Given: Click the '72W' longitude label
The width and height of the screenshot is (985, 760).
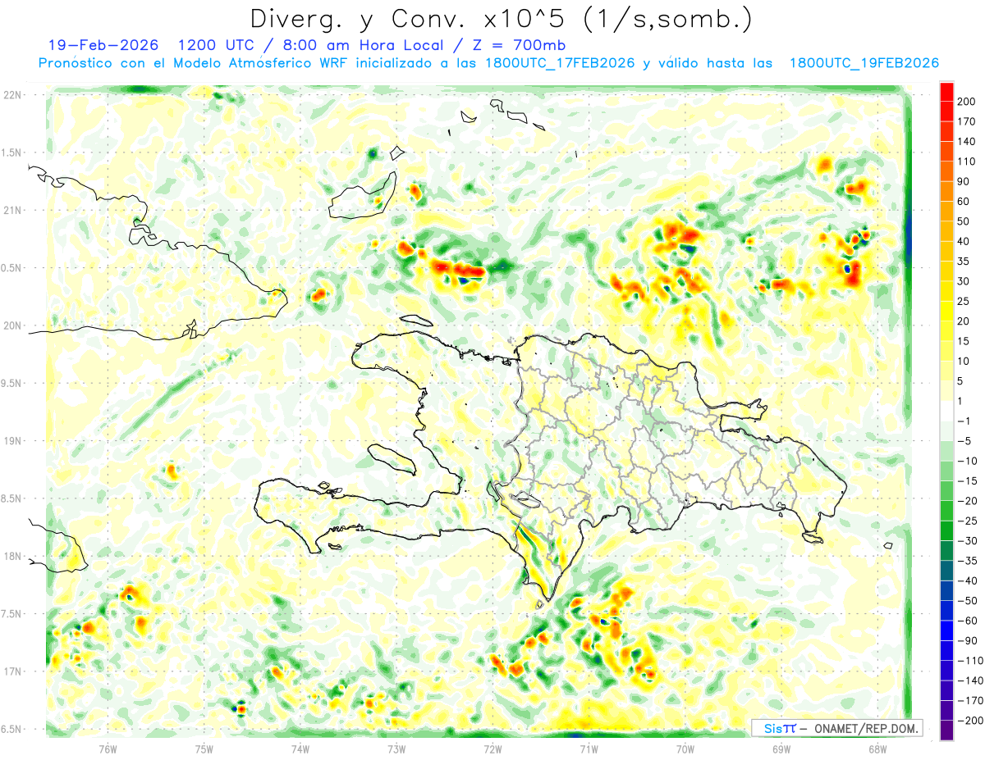Looking at the screenshot, I should [x=492, y=749].
